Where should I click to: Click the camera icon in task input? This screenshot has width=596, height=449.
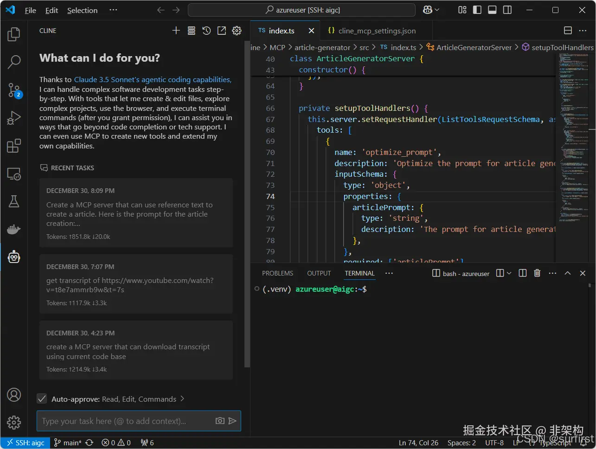pyautogui.click(x=220, y=421)
